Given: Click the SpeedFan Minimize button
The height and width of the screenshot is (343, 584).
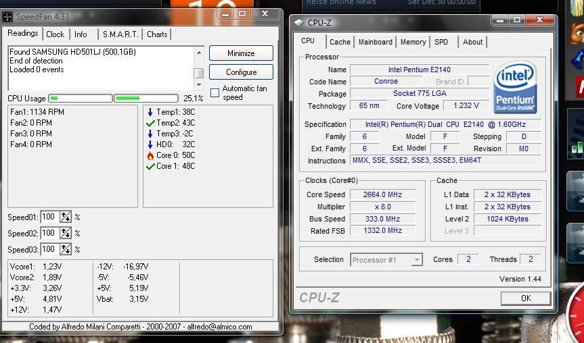Looking at the screenshot, I should point(241,53).
